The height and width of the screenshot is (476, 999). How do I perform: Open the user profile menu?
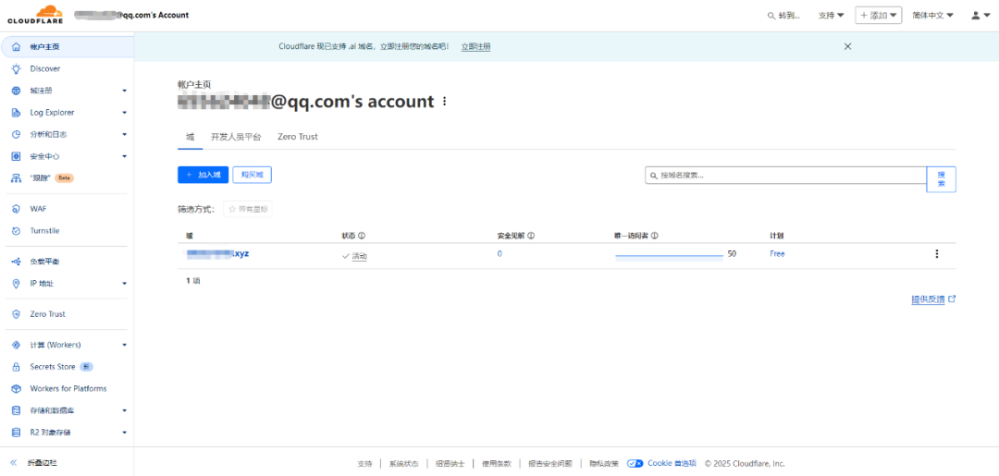pyautogui.click(x=980, y=16)
